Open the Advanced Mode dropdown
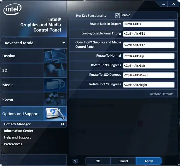Viewport: 180px width, 166px height. coord(34,43)
